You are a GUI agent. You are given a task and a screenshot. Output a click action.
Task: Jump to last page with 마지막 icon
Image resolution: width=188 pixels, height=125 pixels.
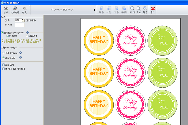pos(124,8)
